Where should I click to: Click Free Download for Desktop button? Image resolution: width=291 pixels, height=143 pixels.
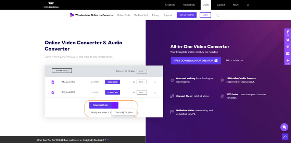click(196, 60)
